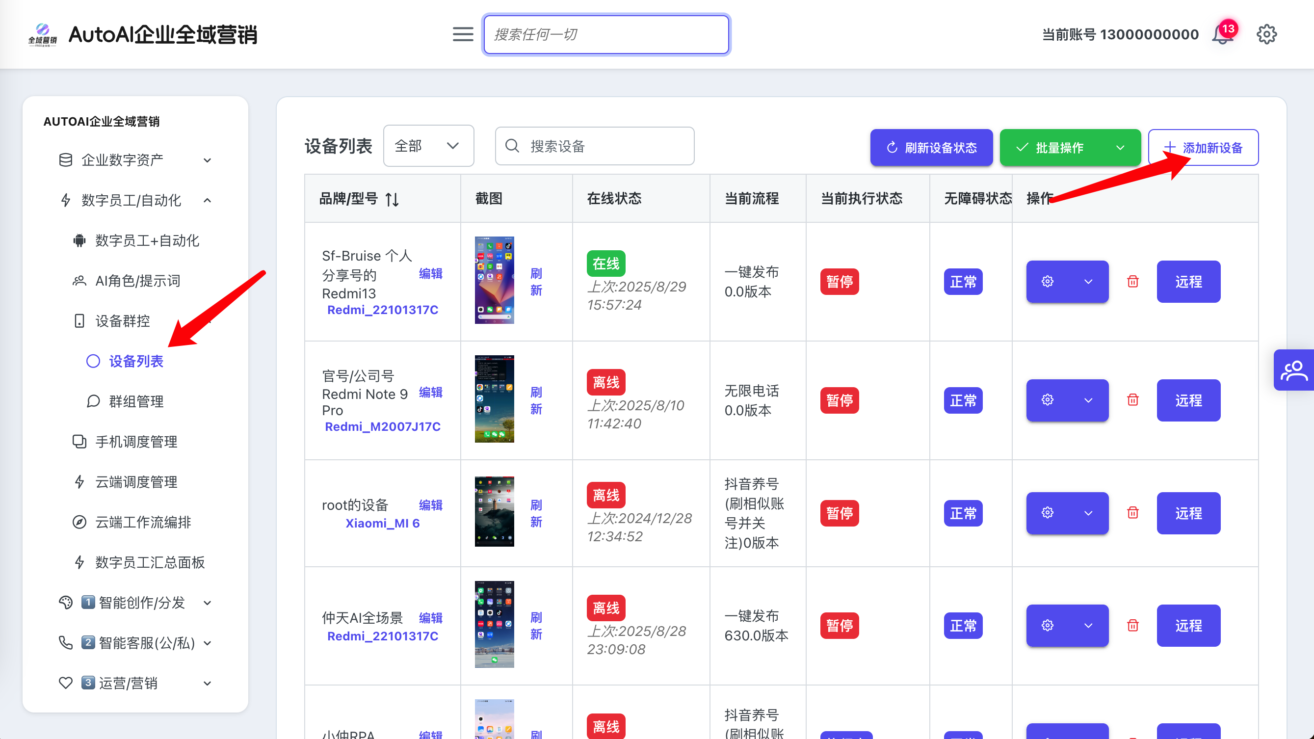
Task: Open action dropdown arrow for root的设备 row
Action: tap(1088, 513)
